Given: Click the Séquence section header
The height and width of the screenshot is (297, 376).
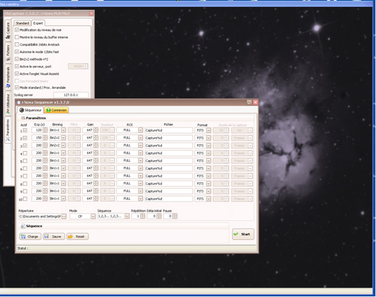Looking at the screenshot, I should pos(34,226).
